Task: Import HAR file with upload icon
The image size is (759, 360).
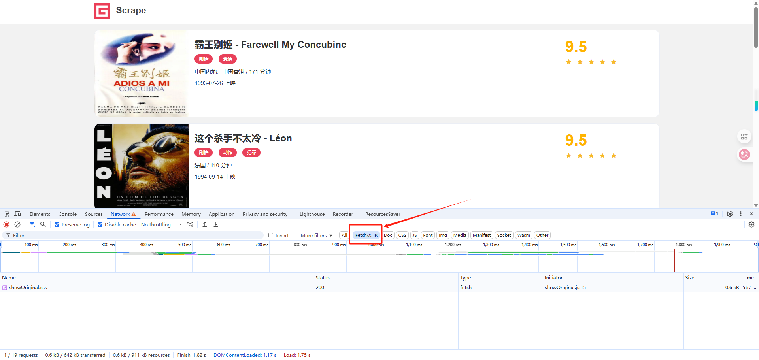Action: click(x=205, y=224)
